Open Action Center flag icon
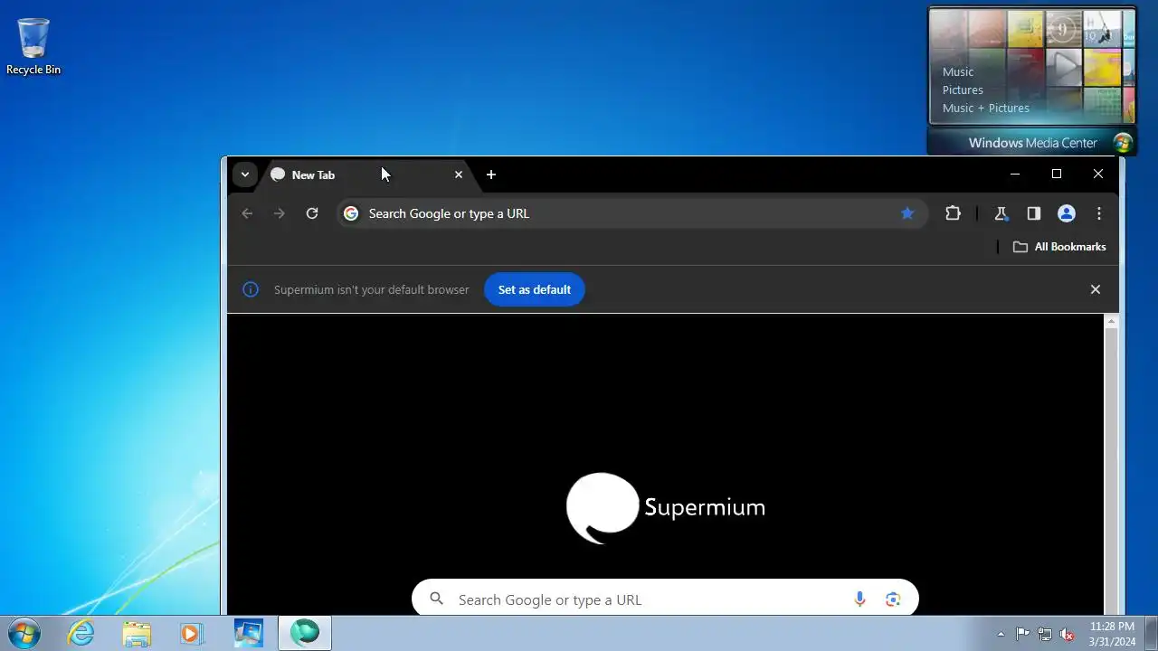 [1022, 634]
